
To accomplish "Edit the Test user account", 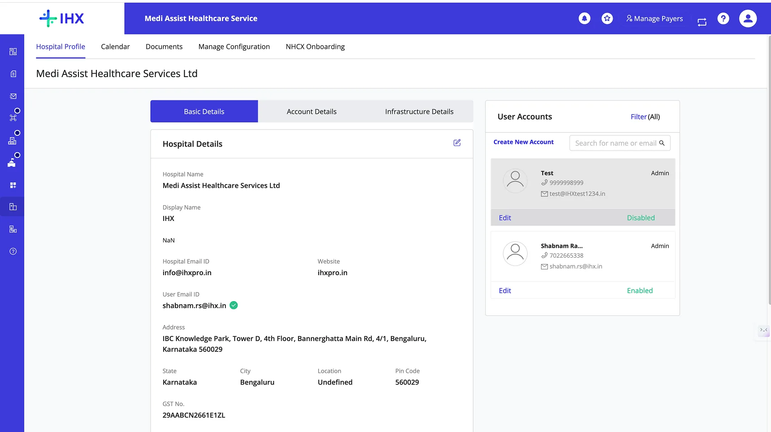I will point(505,218).
